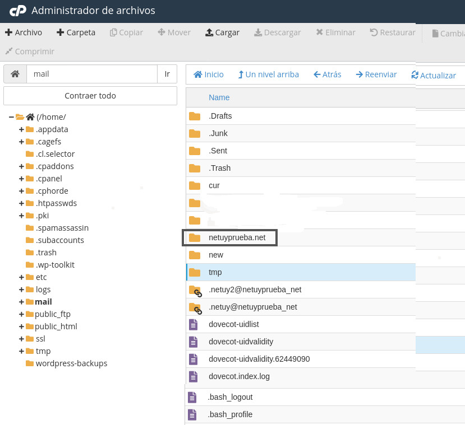Click the dovecot-uidlist file icon
The image size is (465, 425).
[194, 324]
